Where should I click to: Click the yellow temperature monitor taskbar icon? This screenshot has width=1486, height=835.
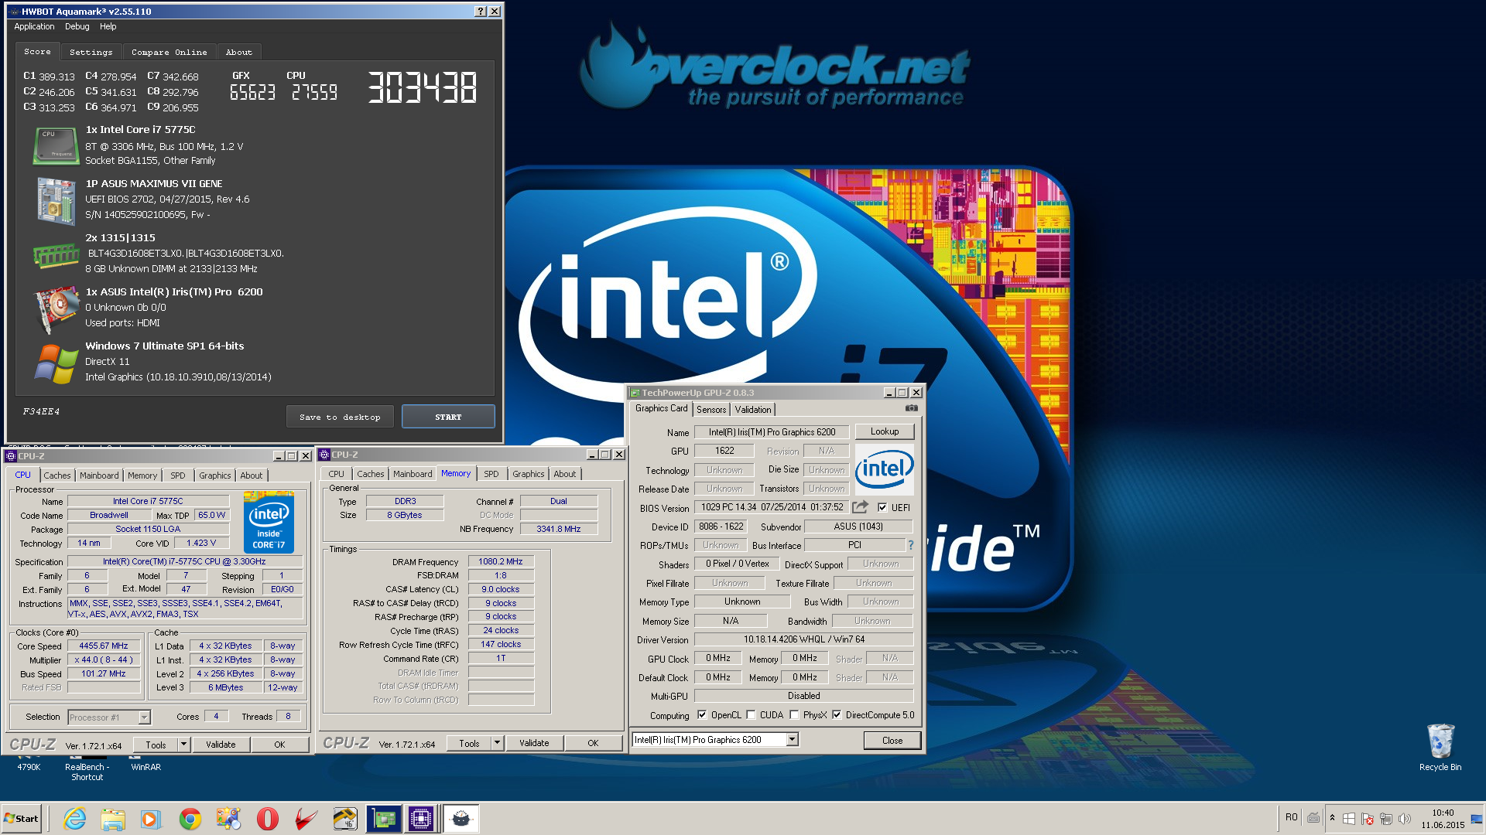point(345,819)
